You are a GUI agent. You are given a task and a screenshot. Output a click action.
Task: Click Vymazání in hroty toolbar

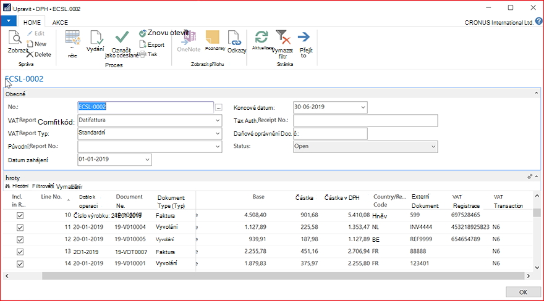point(69,186)
